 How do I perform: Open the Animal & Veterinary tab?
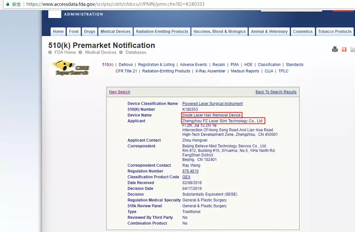pos(269,32)
